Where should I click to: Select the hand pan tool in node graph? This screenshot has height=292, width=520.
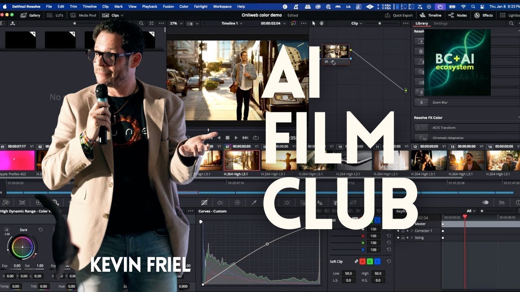(321, 23)
